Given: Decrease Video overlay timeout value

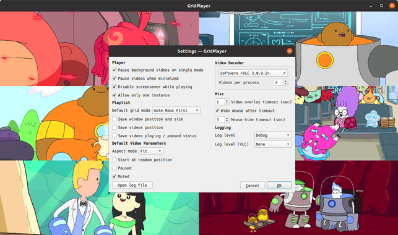Looking at the screenshot, I should (227, 103).
